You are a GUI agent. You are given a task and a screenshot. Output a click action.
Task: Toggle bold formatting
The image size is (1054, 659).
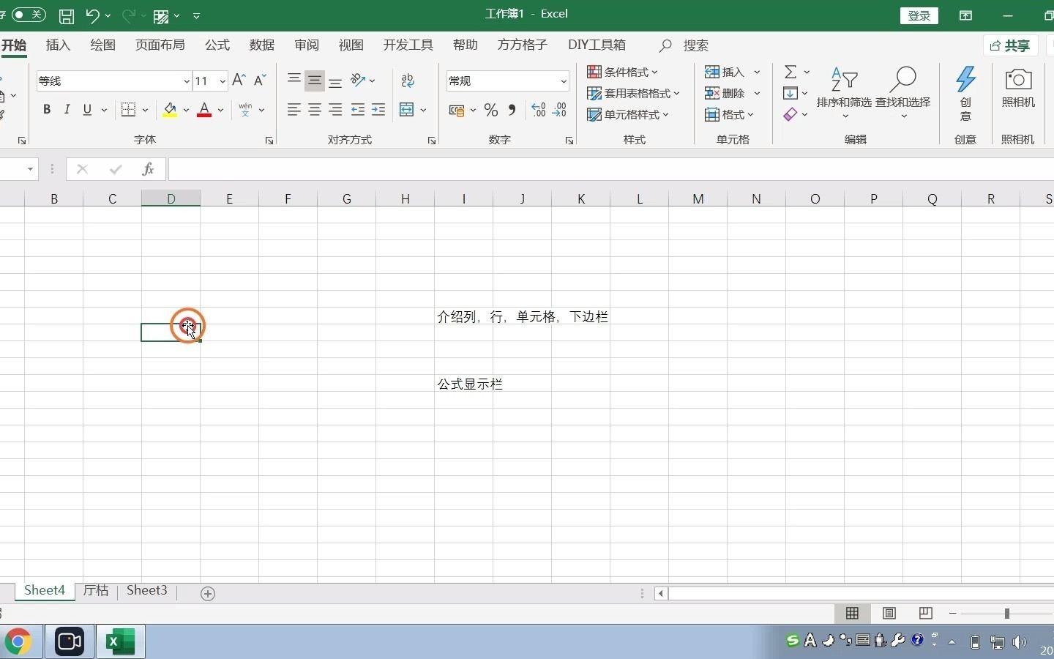pyautogui.click(x=46, y=109)
